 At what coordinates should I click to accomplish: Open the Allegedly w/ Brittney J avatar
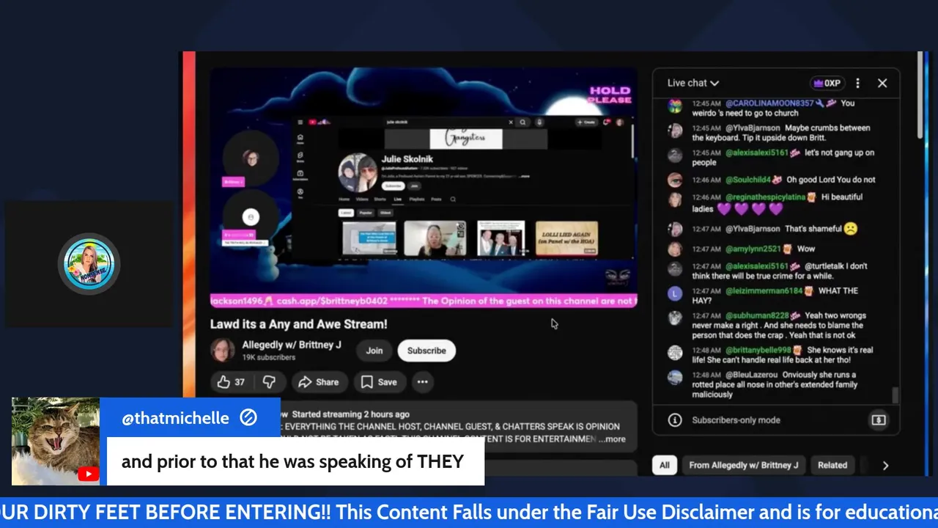click(223, 351)
